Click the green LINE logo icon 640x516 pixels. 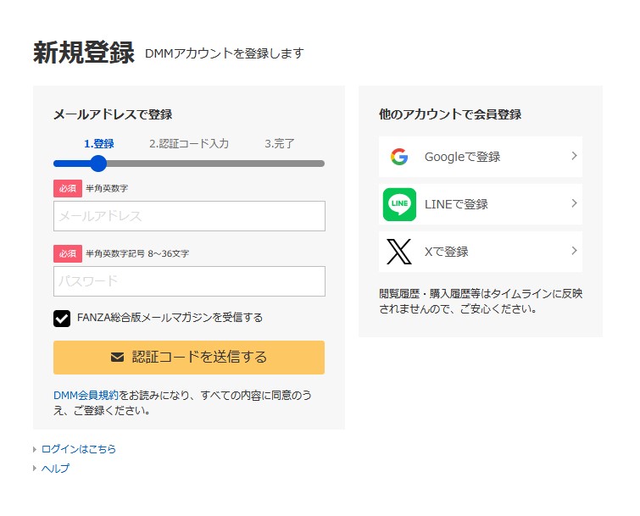click(x=399, y=204)
